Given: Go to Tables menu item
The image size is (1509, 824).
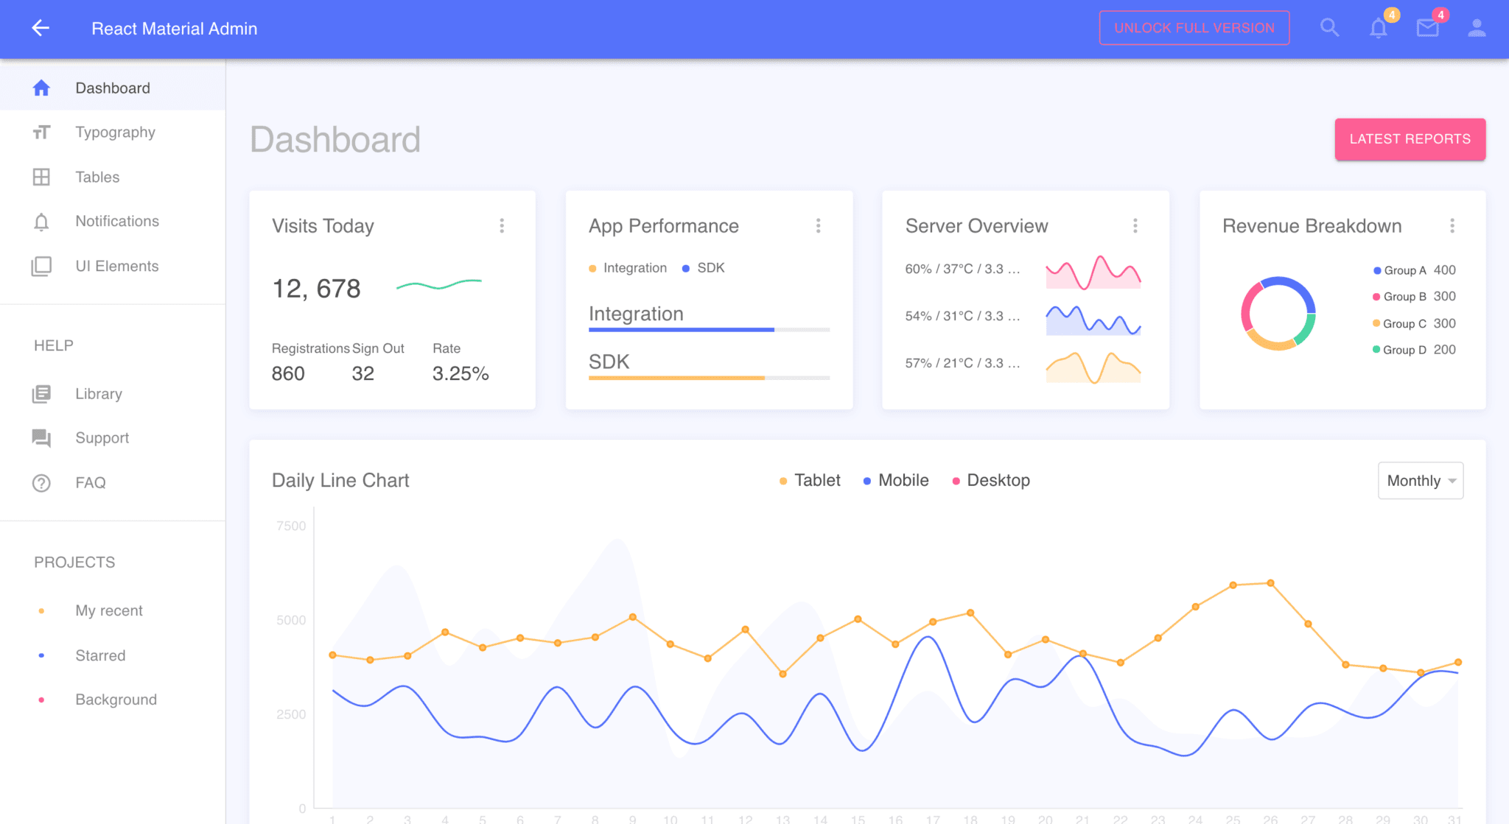Looking at the screenshot, I should (113, 177).
